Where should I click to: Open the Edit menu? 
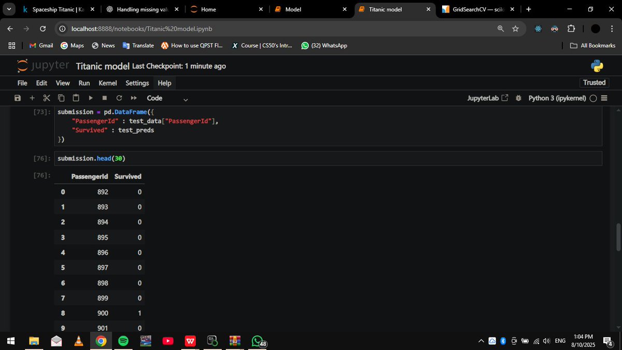coord(41,83)
